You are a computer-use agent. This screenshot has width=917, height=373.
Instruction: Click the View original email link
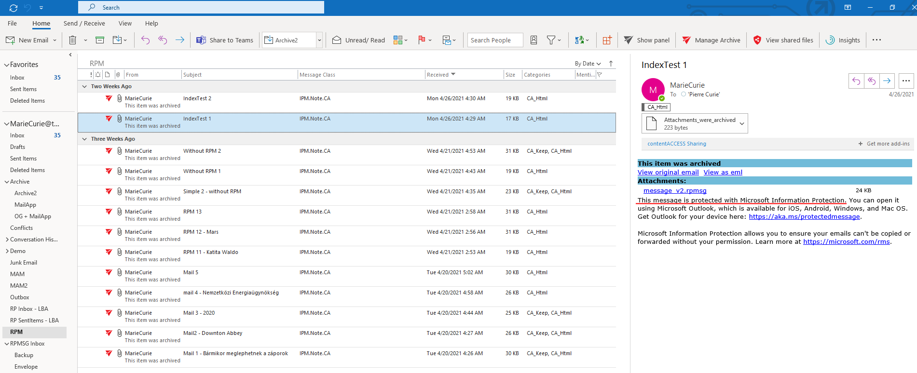(x=668, y=173)
